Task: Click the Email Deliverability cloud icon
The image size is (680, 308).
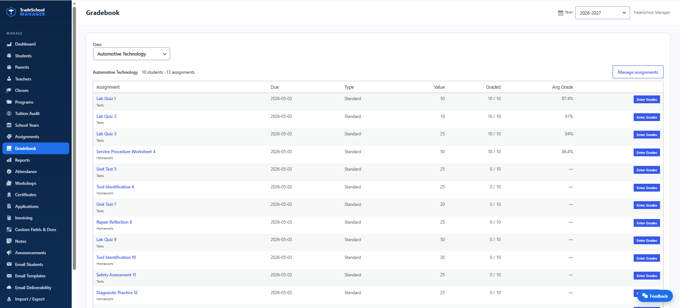Action: pos(9,287)
